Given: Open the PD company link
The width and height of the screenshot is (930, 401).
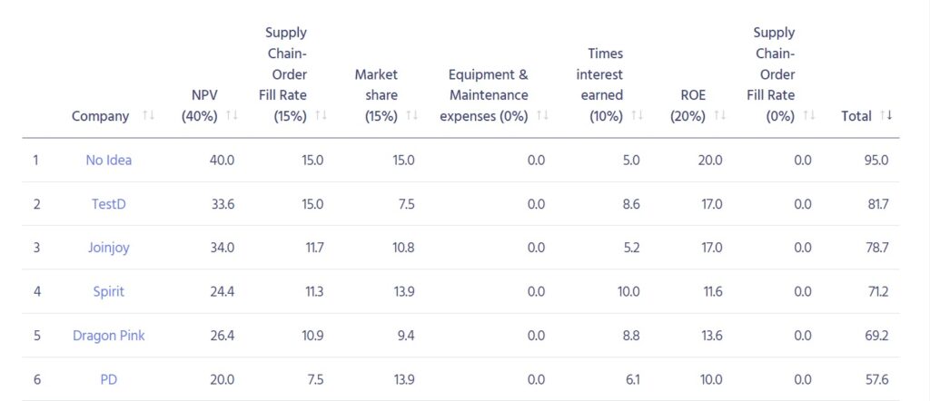Looking at the screenshot, I should [x=109, y=379].
